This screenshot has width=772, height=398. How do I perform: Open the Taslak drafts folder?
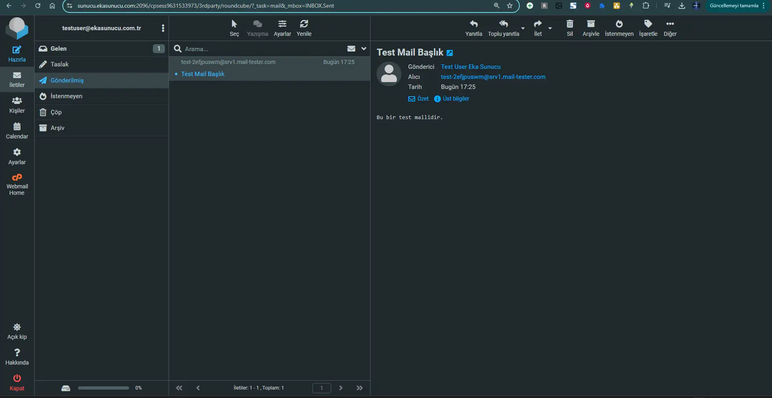[101, 64]
